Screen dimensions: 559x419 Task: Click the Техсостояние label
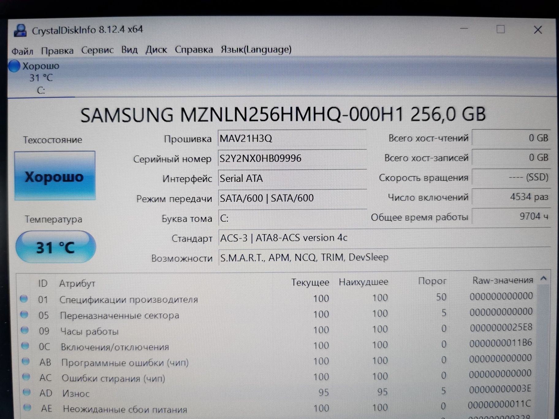click(53, 140)
